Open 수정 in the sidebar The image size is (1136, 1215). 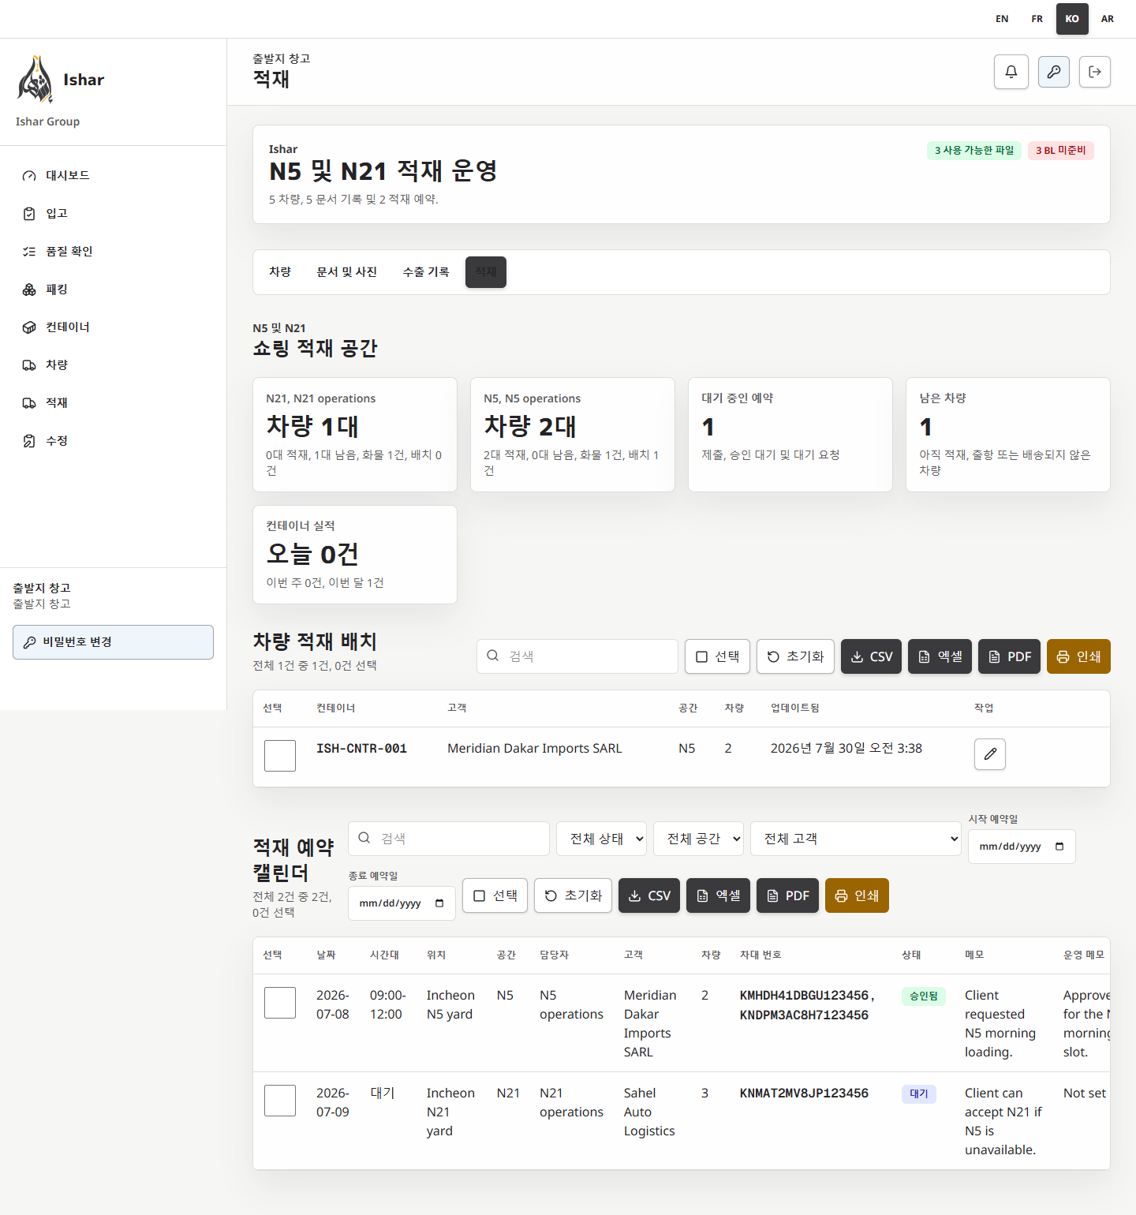tap(113, 440)
